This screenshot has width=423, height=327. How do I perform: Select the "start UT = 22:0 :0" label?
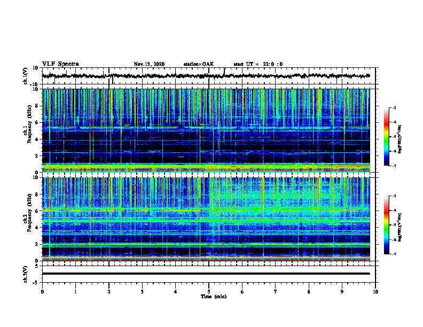[258, 64]
